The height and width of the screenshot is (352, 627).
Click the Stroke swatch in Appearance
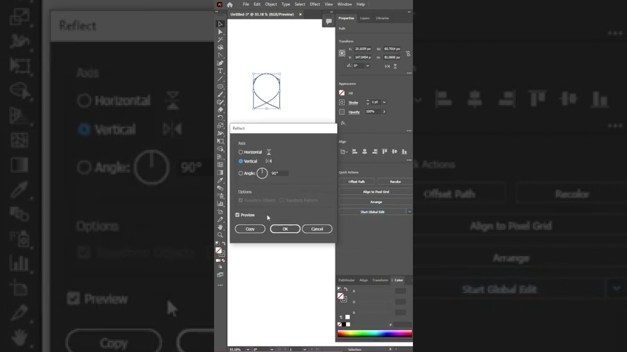(x=342, y=102)
